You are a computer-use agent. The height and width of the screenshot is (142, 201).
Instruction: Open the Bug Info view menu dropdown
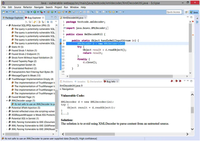click(185, 81)
